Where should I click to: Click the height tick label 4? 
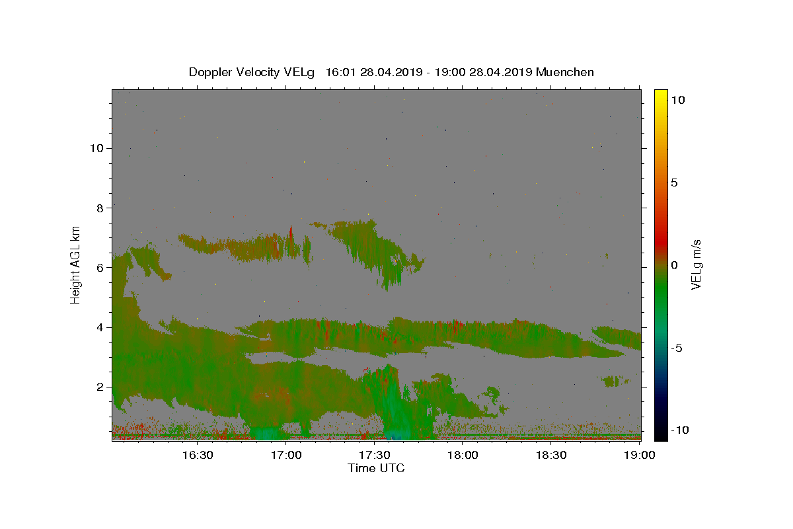(98, 327)
